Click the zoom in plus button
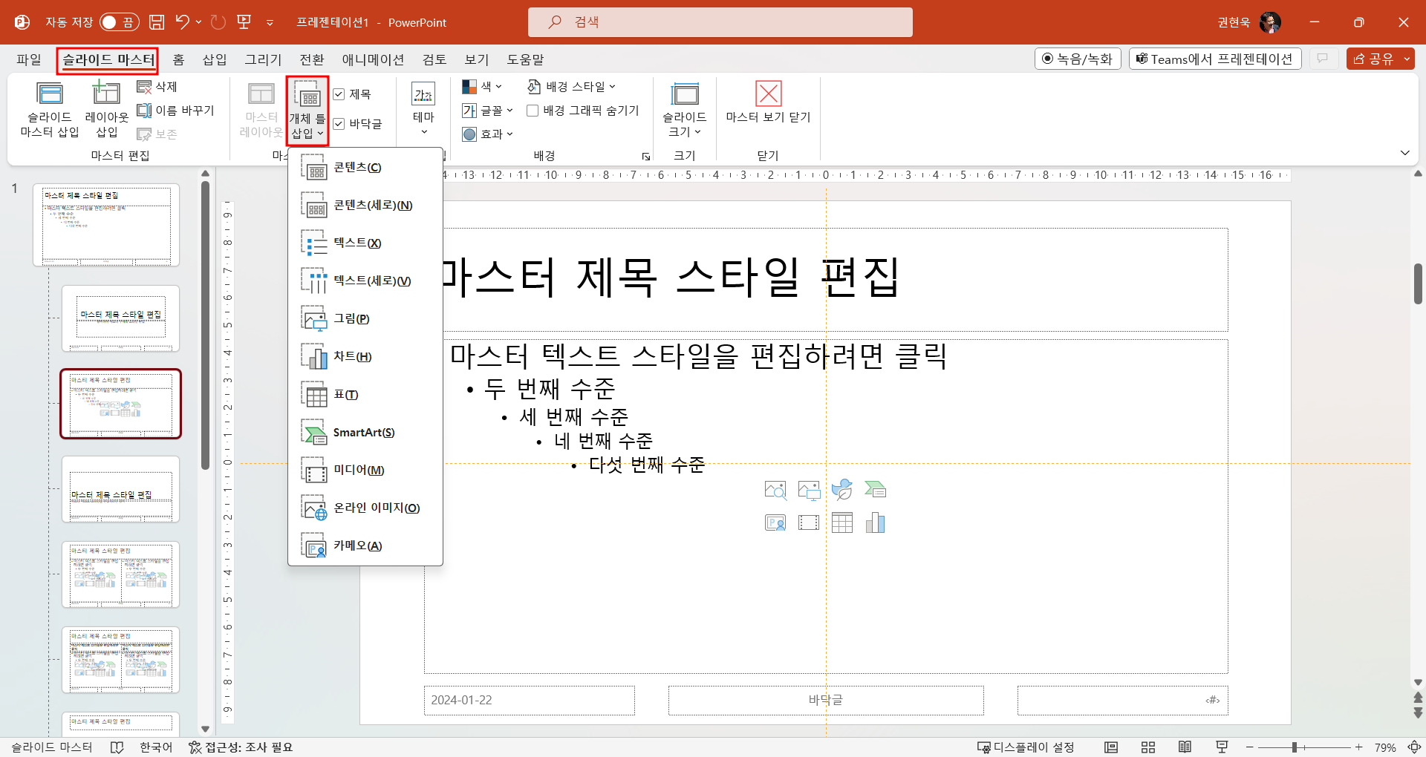Image resolution: width=1426 pixels, height=757 pixels. point(1358,747)
